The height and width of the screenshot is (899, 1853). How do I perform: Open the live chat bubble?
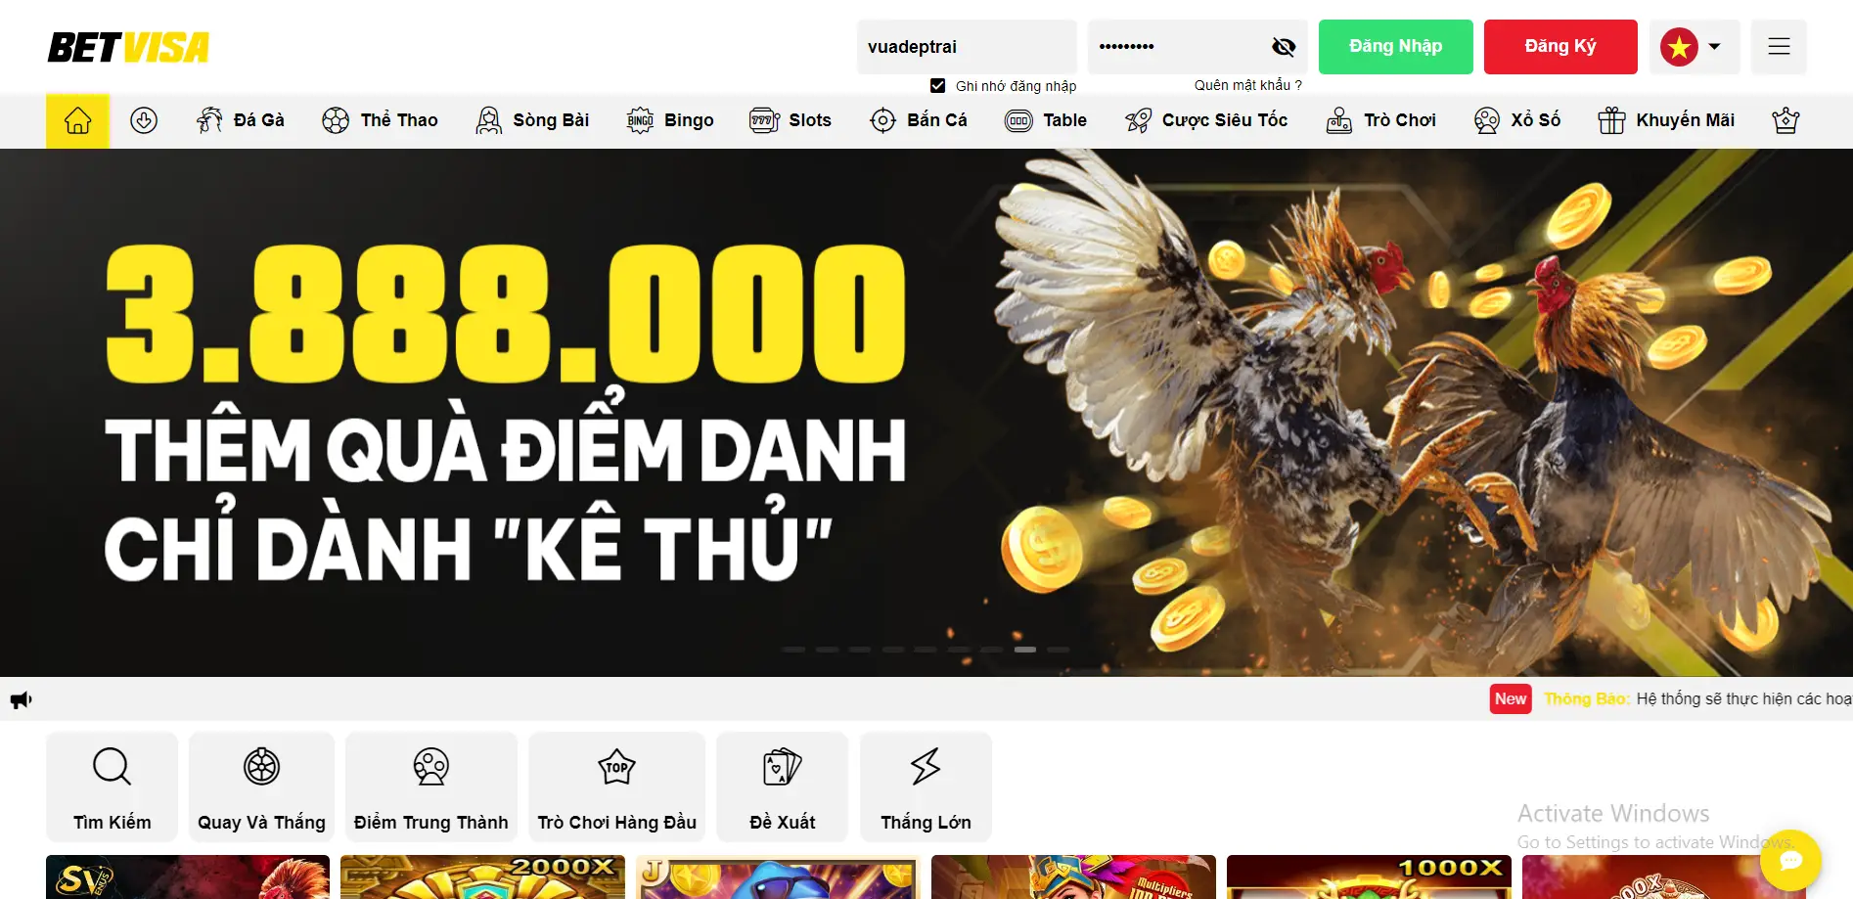pos(1789,860)
